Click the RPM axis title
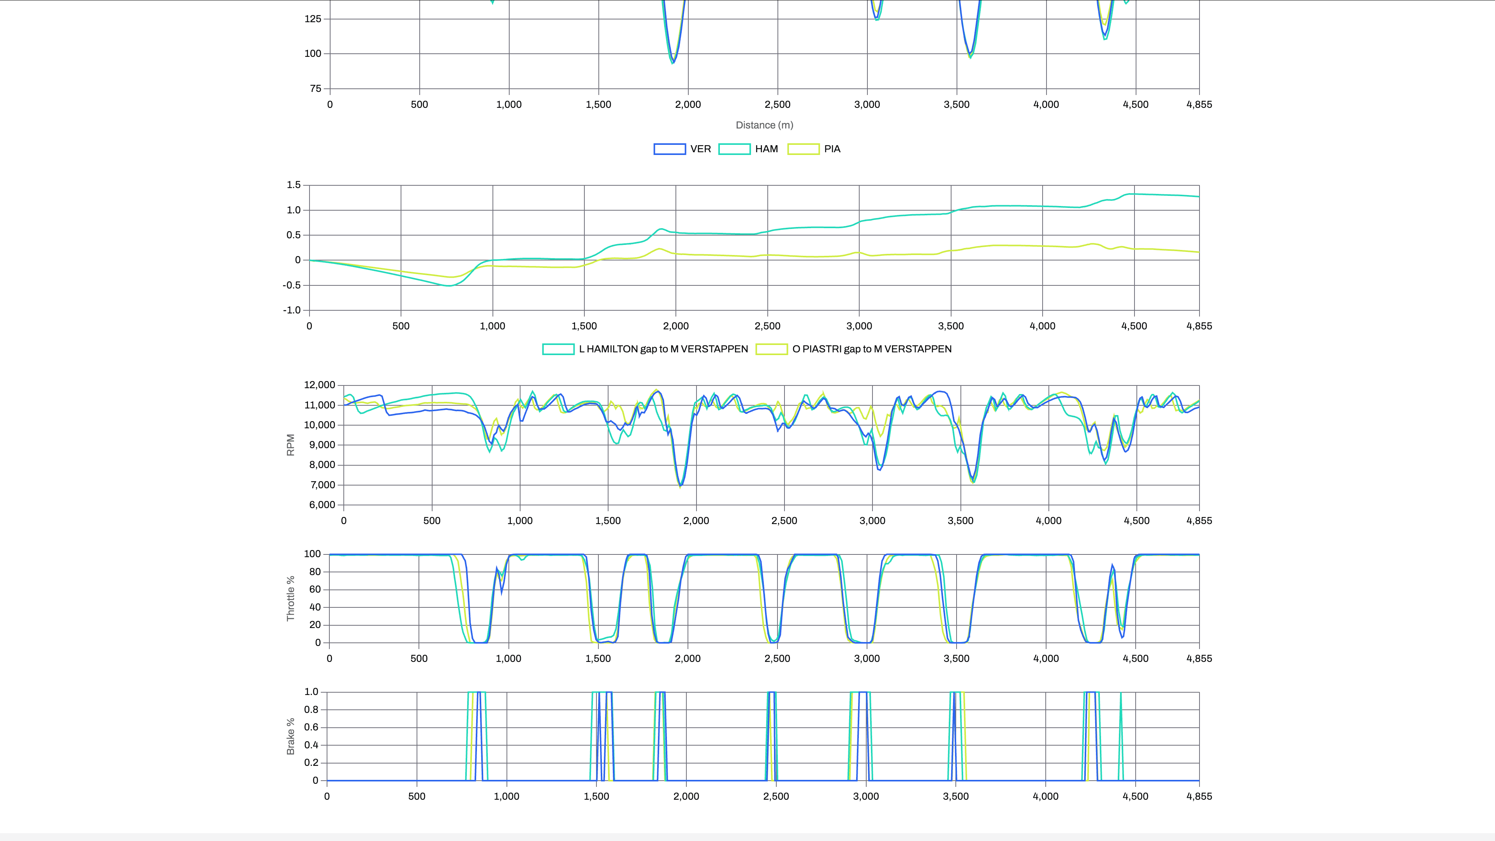Screen dimensions: 1495x841 click(x=291, y=445)
